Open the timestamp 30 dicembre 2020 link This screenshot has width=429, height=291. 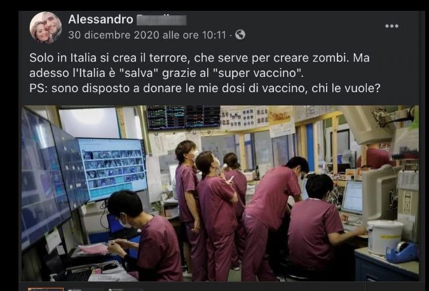[x=147, y=35]
